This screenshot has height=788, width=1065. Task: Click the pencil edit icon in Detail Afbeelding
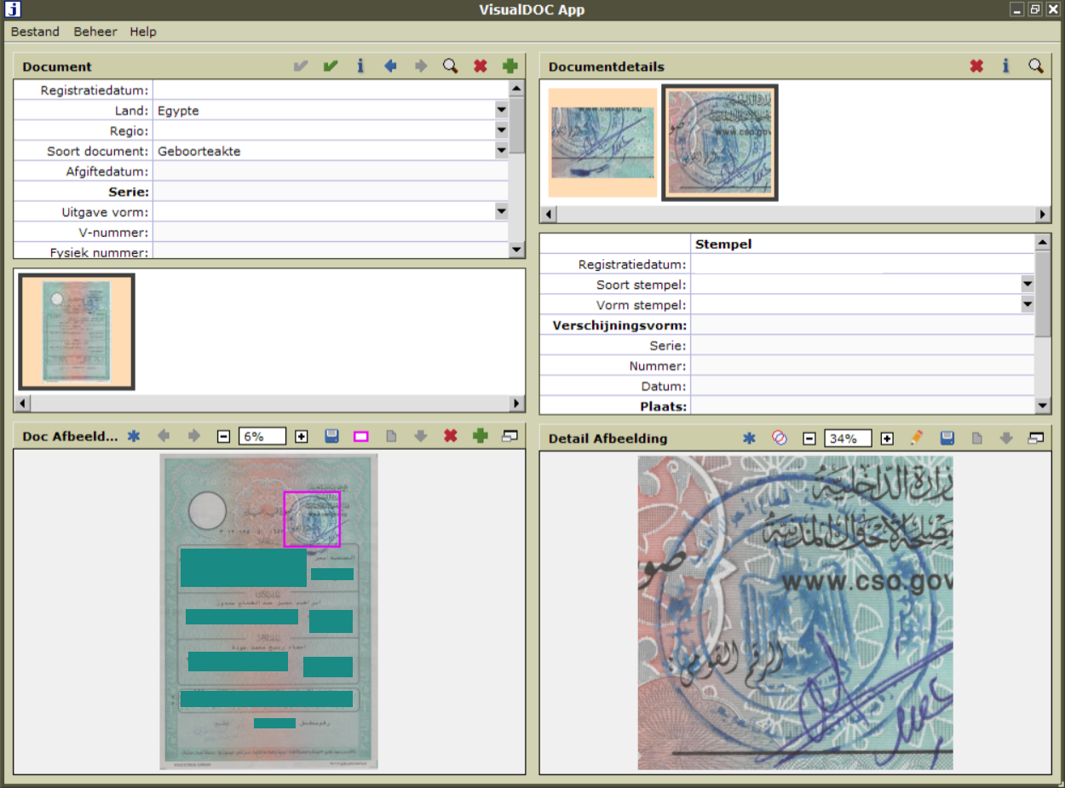tap(916, 438)
